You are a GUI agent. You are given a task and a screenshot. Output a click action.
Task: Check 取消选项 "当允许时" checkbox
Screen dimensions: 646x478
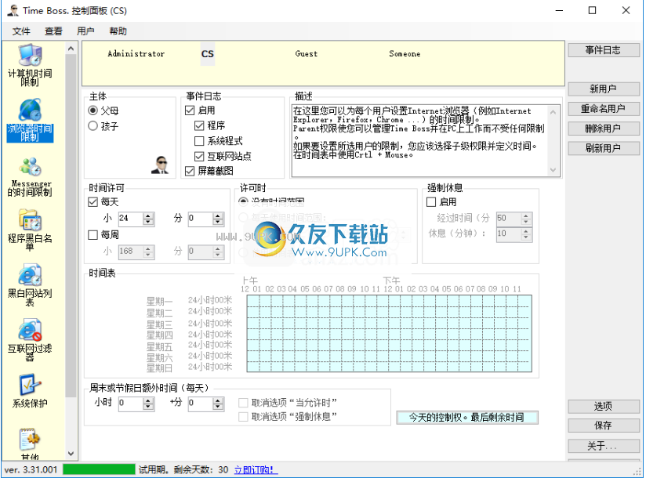[x=244, y=402]
